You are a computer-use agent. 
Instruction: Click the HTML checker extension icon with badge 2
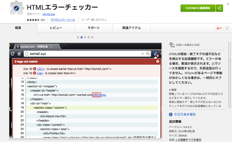coord(155,54)
